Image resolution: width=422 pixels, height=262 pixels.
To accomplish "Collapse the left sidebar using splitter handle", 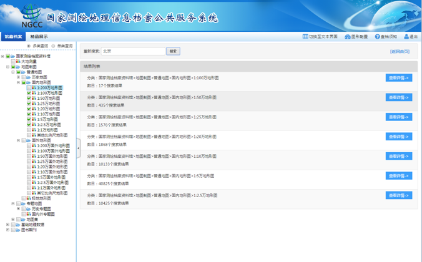I will tap(78, 148).
